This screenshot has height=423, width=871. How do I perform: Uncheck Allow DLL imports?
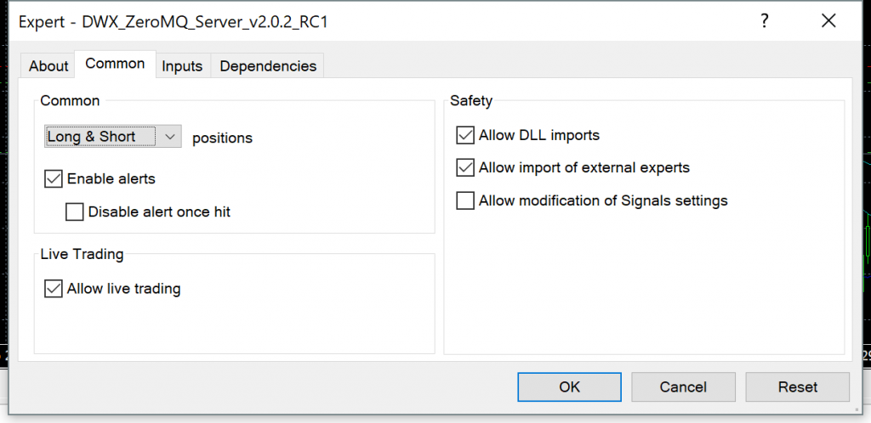pos(465,135)
